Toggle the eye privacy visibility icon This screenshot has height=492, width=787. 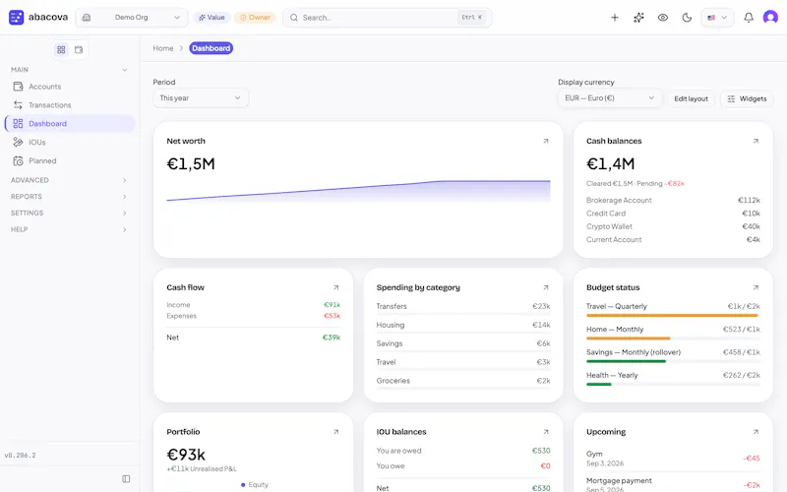tap(662, 18)
